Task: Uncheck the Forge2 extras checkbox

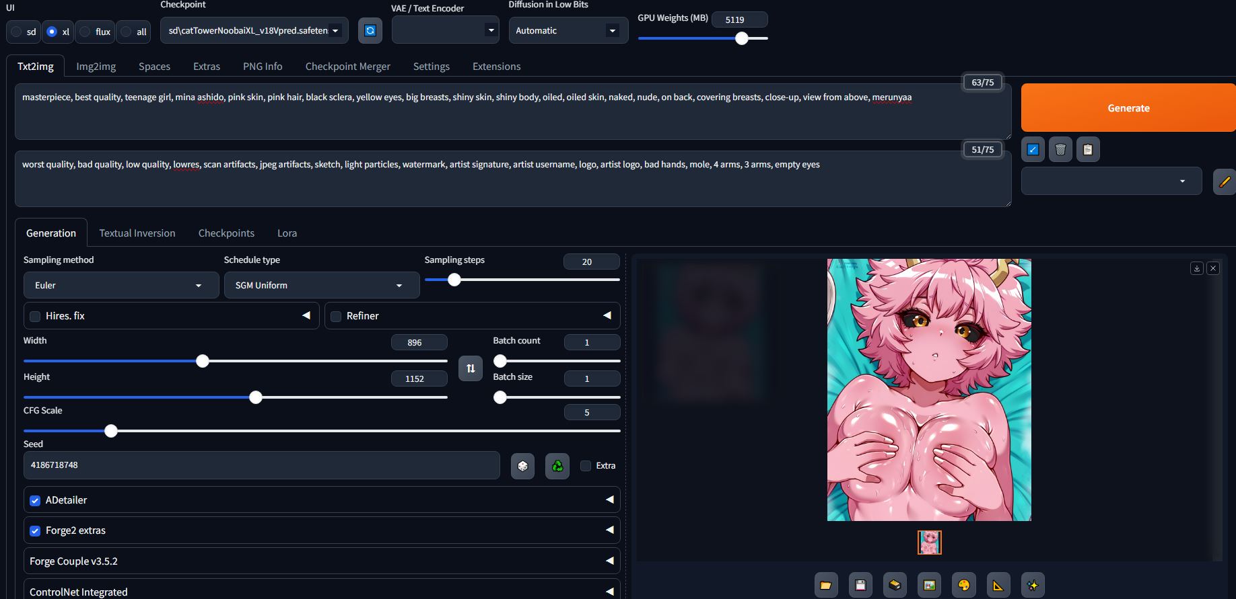Action: point(35,531)
